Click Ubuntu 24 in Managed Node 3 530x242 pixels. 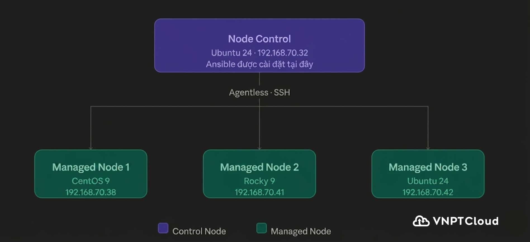[x=428, y=181]
